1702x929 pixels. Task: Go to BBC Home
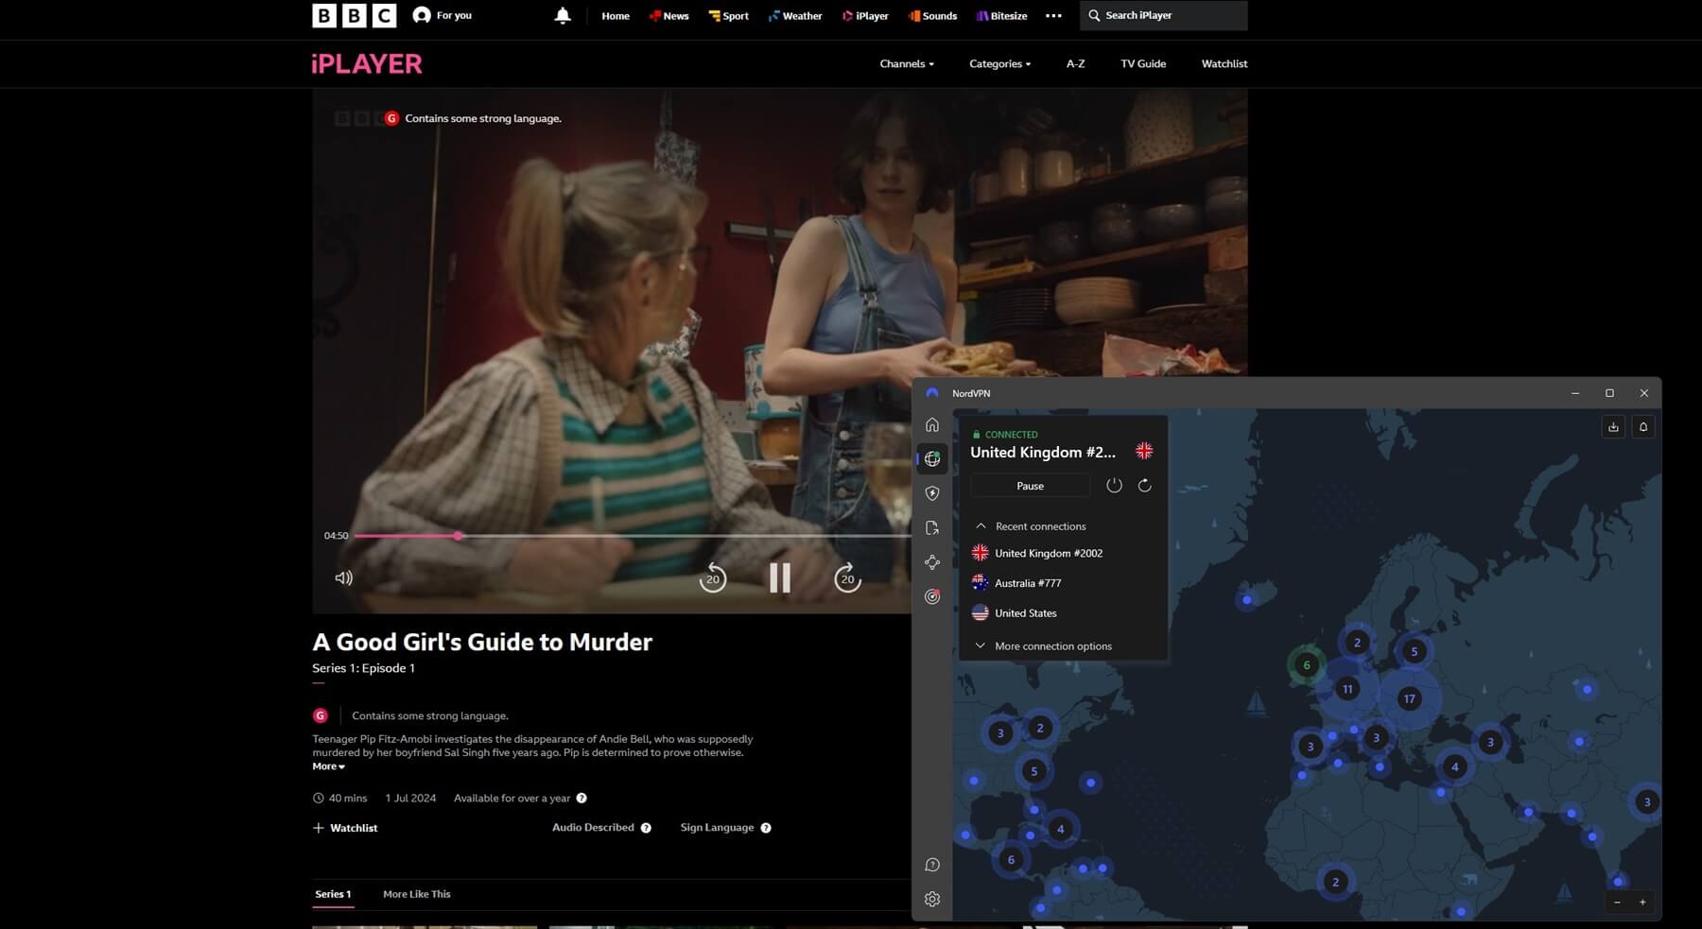coord(616,16)
